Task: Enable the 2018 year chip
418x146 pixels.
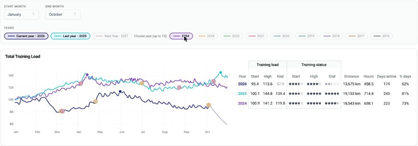Action: (331, 36)
